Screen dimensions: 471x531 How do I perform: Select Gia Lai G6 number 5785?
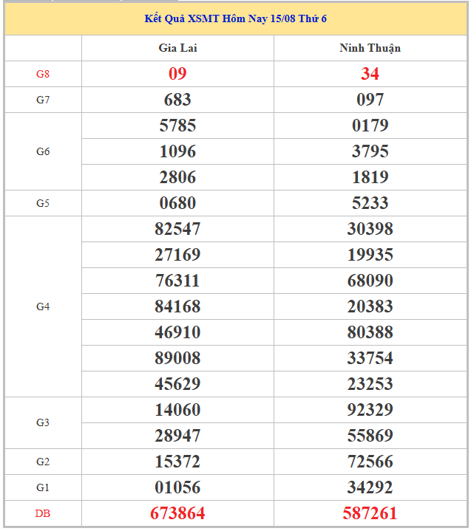pos(177,126)
